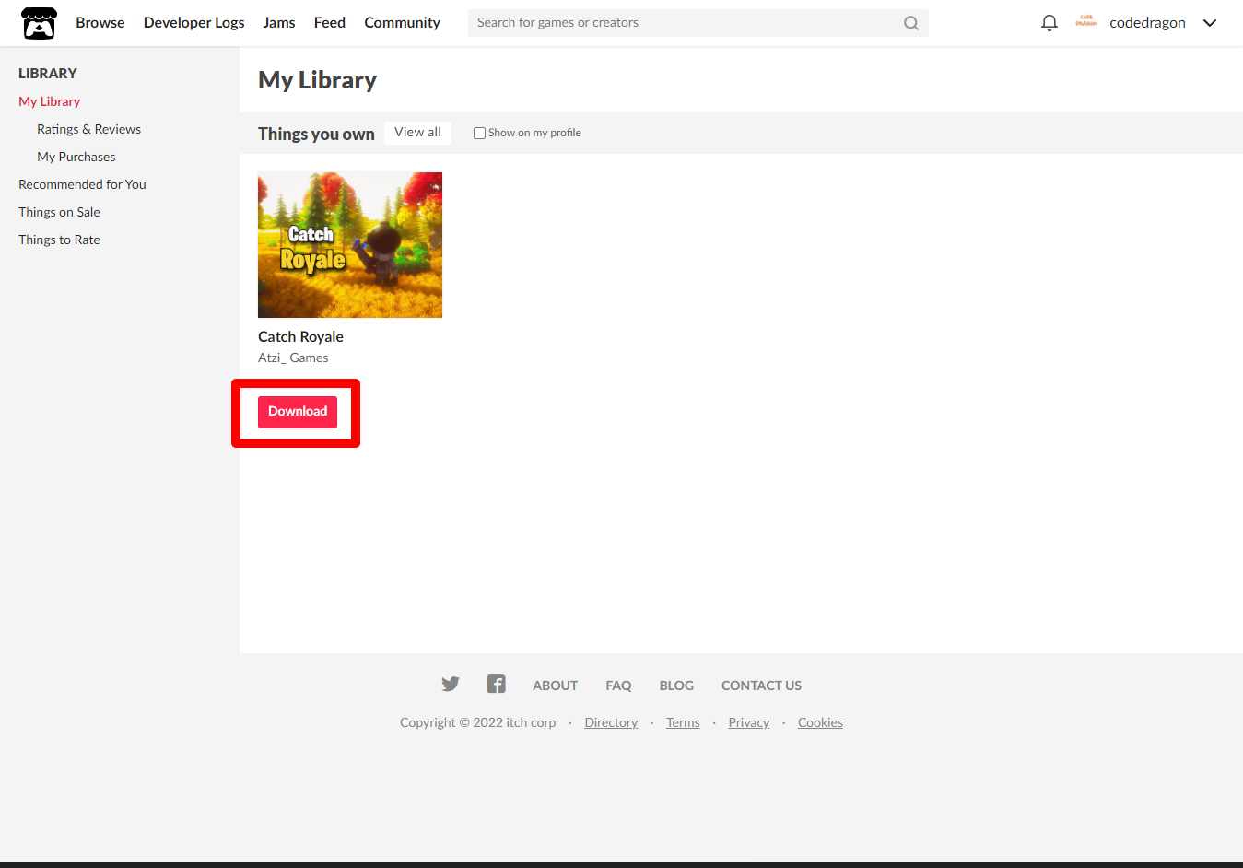1243x868 pixels.
Task: Open Catch Royale cover thumbnail
Action: (350, 245)
